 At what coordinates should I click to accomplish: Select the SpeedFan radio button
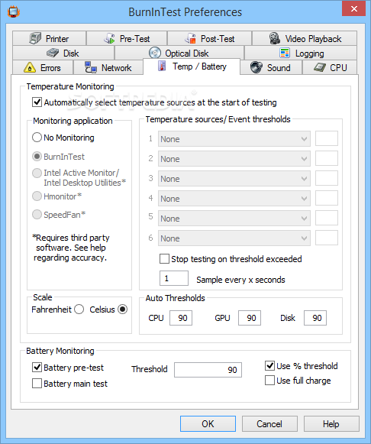pyautogui.click(x=37, y=214)
